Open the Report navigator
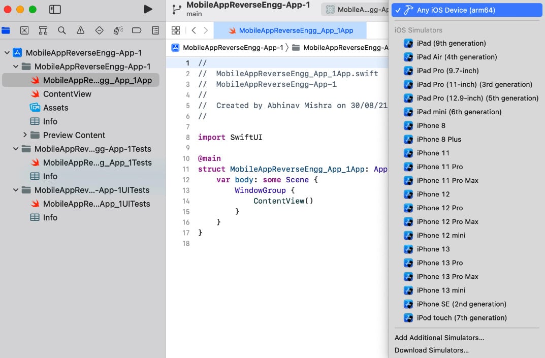Image resolution: width=545 pixels, height=358 pixels. (155, 30)
